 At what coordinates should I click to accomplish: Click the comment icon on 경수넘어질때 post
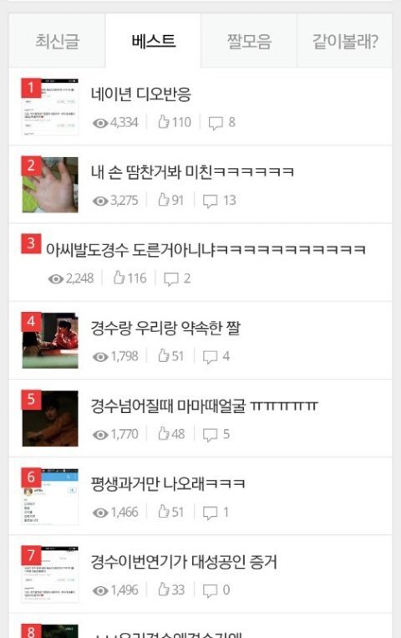tap(210, 435)
